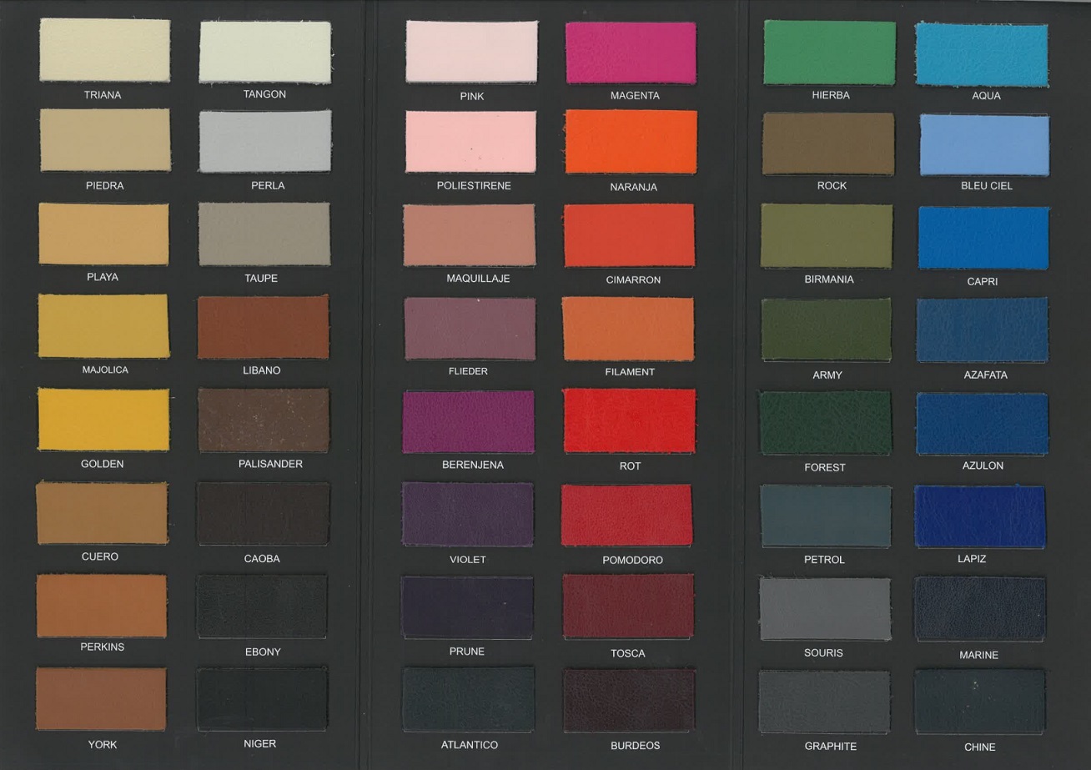This screenshot has width=1091, height=770.
Task: Pick the PRUNE swatch
Action: pyautogui.click(x=467, y=608)
